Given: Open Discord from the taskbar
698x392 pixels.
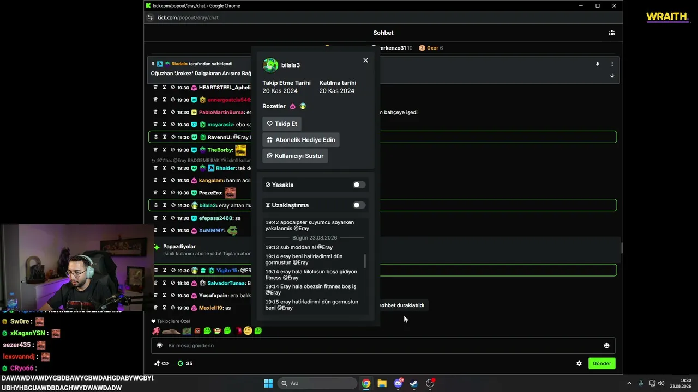Looking at the screenshot, I should (x=398, y=383).
